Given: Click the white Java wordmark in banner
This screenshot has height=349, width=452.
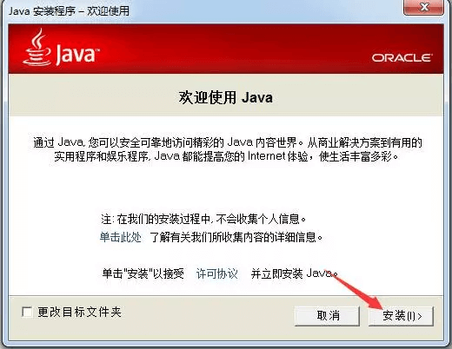Looking at the screenshot, I should pos(77,54).
